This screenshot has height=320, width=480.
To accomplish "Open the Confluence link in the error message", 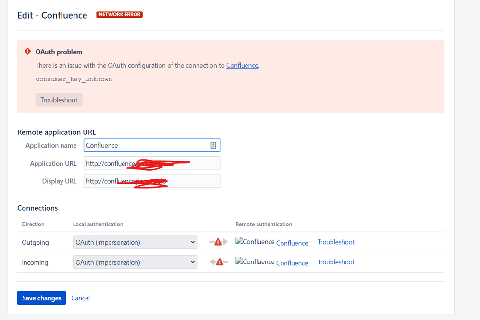I will coord(242,65).
